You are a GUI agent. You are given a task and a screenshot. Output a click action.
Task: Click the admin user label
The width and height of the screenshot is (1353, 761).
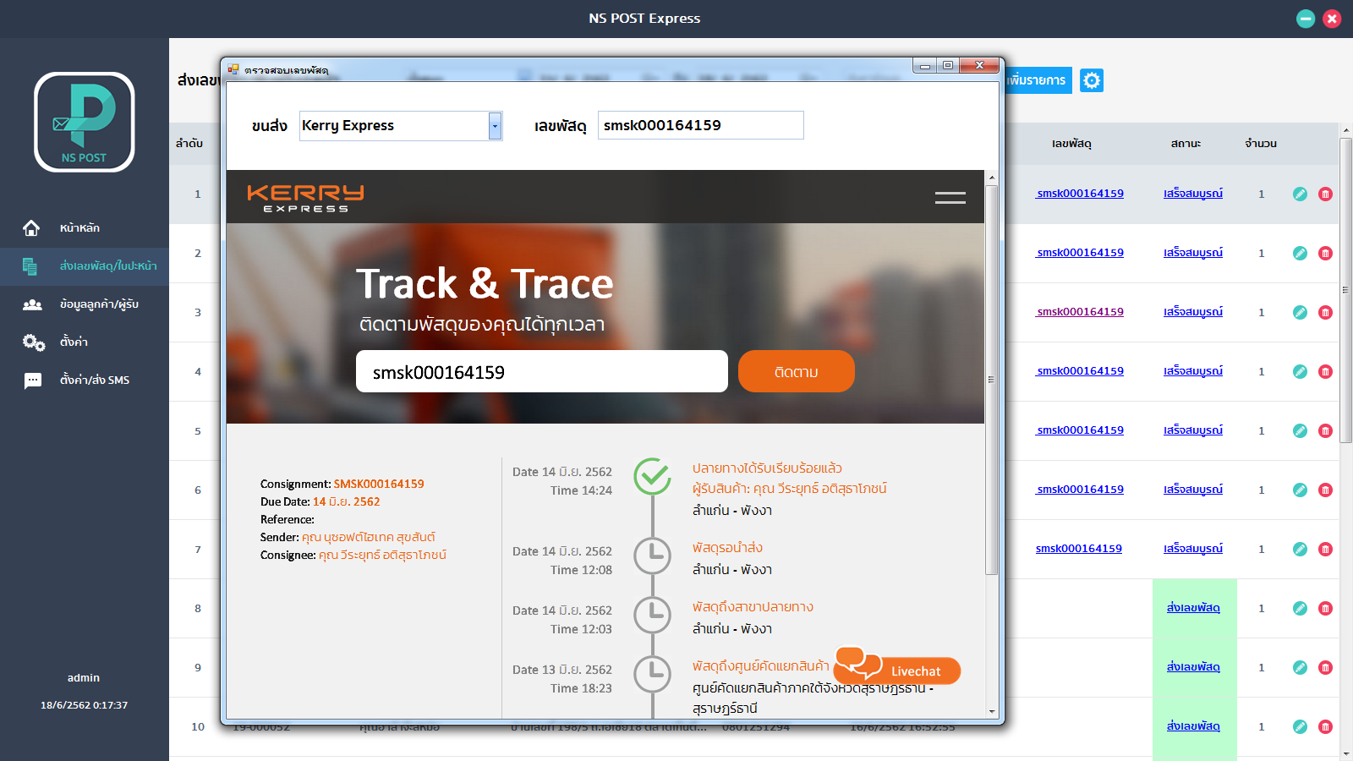pyautogui.click(x=84, y=678)
